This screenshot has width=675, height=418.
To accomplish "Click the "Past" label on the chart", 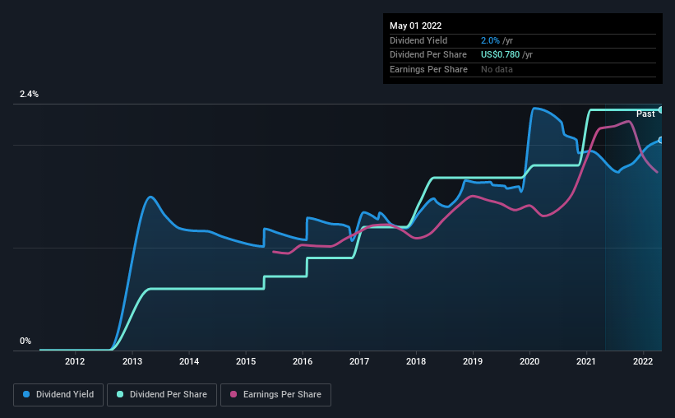I will pos(645,114).
